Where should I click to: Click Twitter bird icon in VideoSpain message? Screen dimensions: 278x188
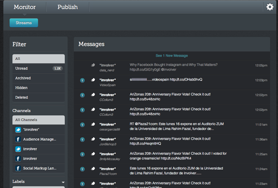93,79
